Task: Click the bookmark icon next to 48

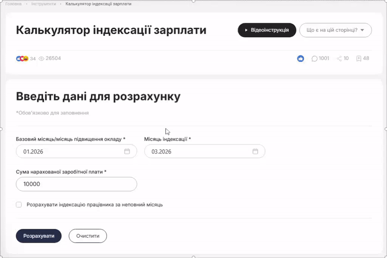Action: pos(358,58)
